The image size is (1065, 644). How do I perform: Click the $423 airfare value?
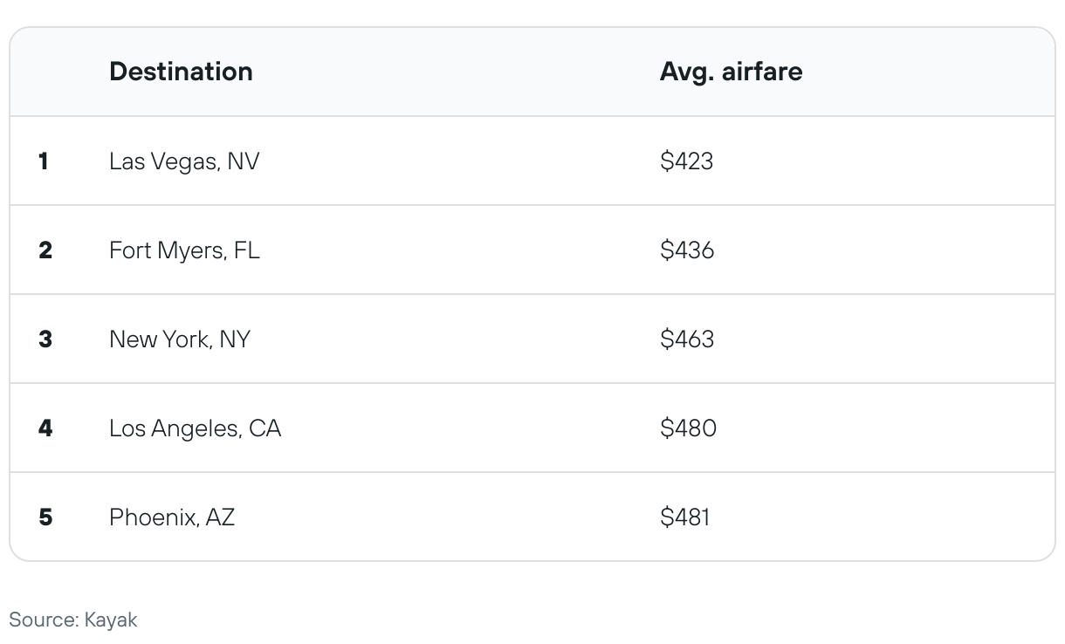click(686, 161)
